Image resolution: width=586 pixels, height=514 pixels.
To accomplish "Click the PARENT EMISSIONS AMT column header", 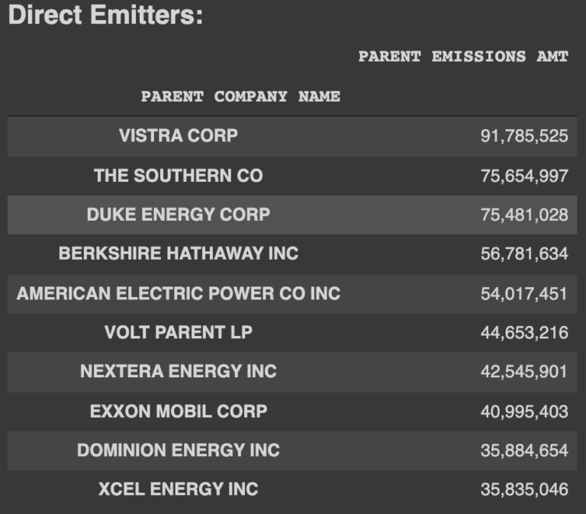I will [x=463, y=57].
